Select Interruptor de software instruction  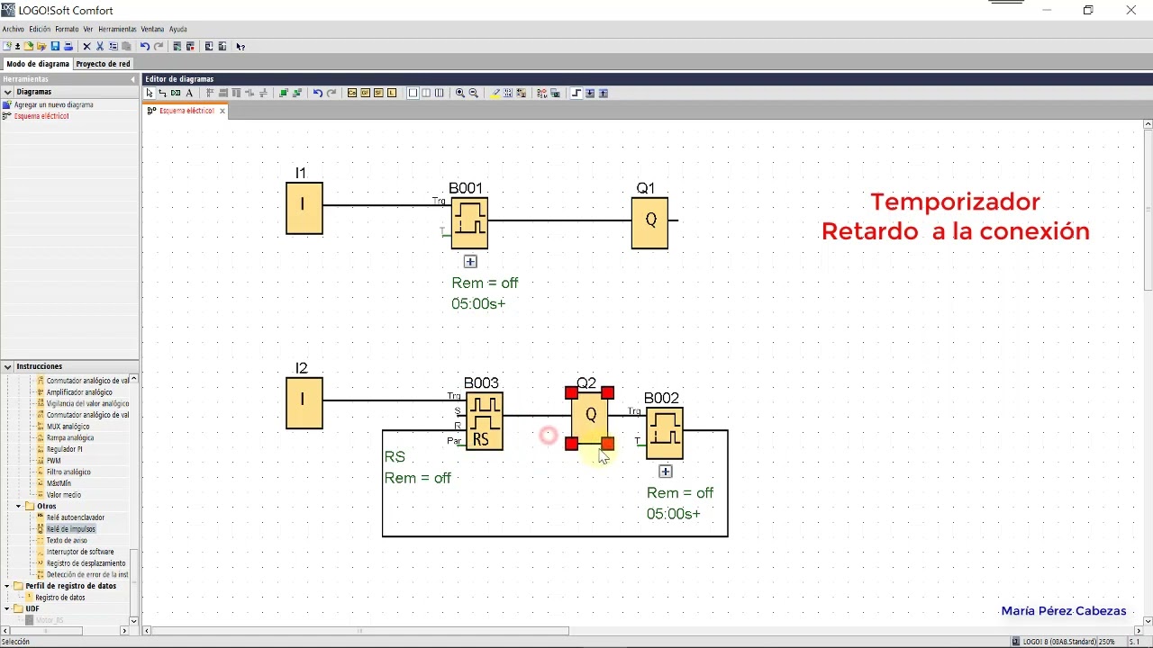click(x=80, y=552)
